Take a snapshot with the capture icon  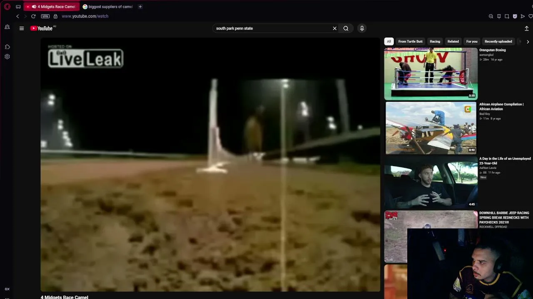tap(507, 16)
